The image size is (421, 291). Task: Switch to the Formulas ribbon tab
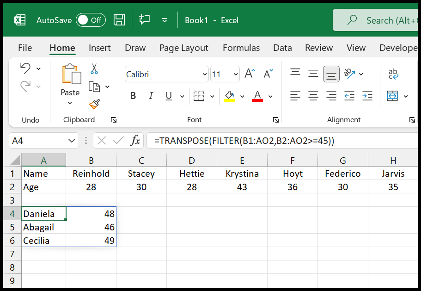click(241, 48)
